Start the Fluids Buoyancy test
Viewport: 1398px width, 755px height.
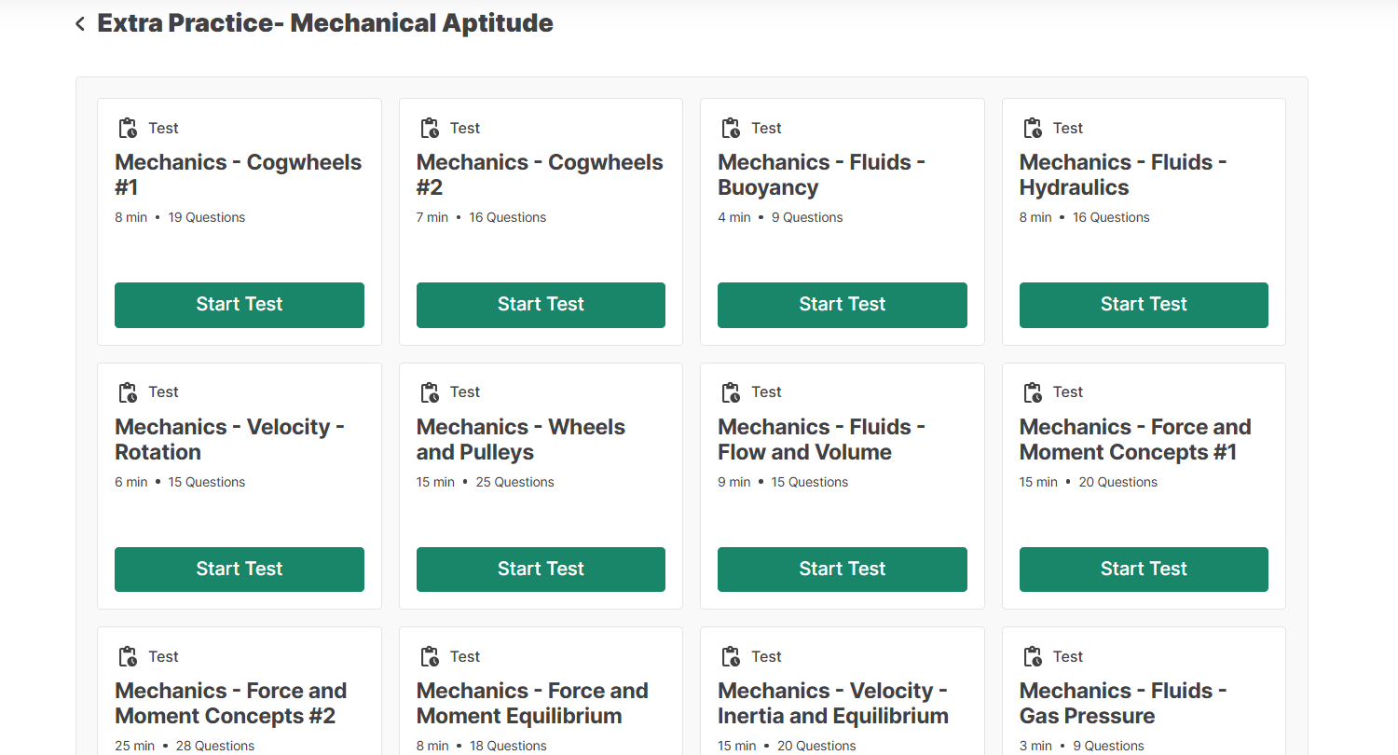[843, 305]
